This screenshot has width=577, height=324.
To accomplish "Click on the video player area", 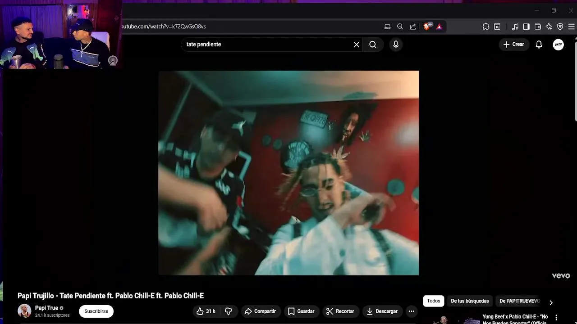I will pyautogui.click(x=288, y=173).
